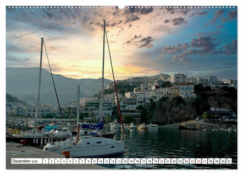Select day 1 in the calendar strip
Screen dimensions: 243x175
[x=45, y=161]
